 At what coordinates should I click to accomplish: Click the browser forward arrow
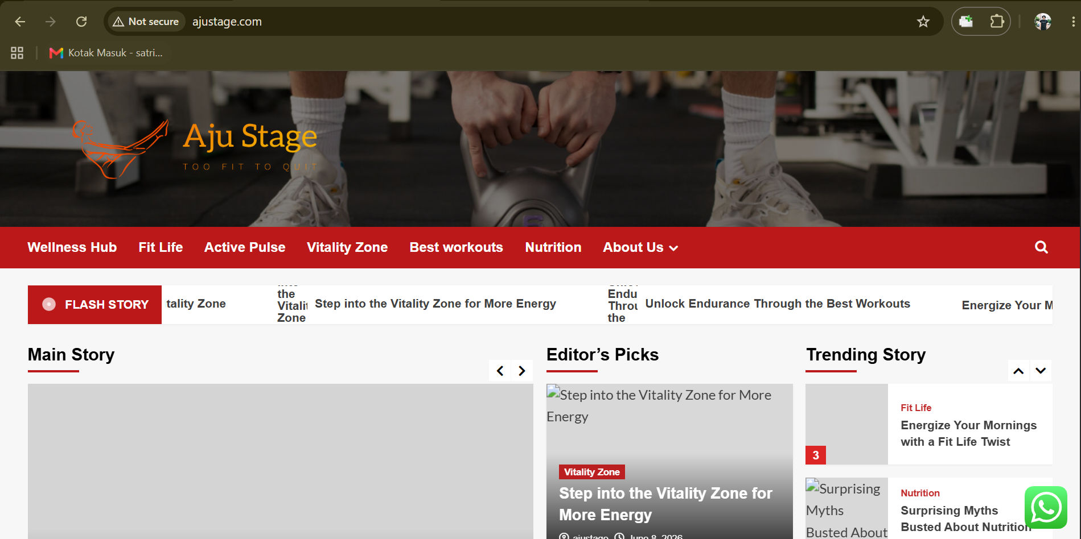point(51,22)
